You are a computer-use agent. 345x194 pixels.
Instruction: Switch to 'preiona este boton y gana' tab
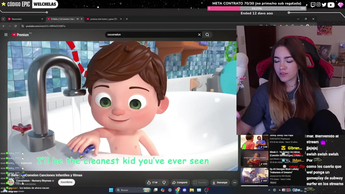pos(104,19)
